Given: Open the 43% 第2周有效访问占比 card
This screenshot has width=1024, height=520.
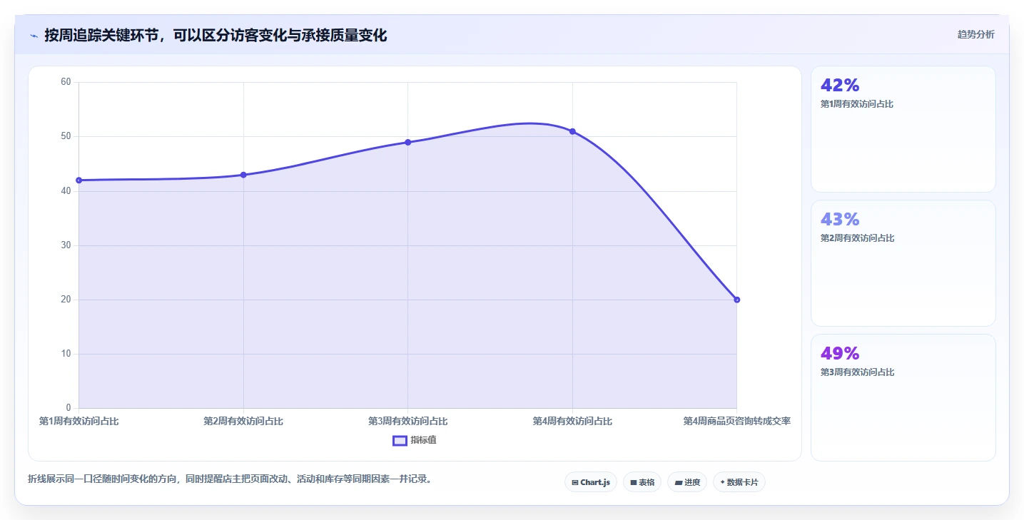Looking at the screenshot, I should [903, 263].
